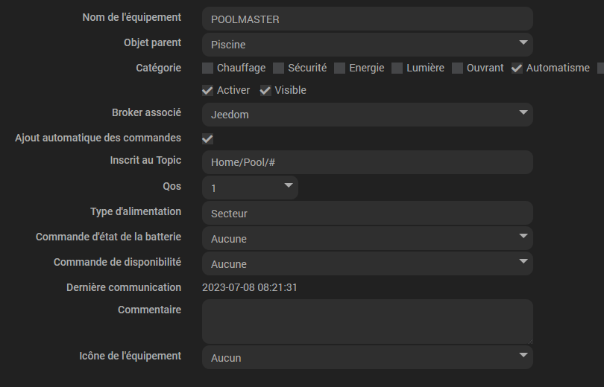Open the Qos dropdown

click(x=250, y=188)
